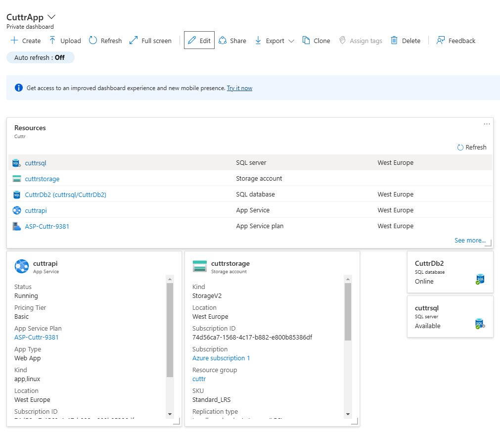
Task: Click the Create plus icon
Action: coord(14,41)
